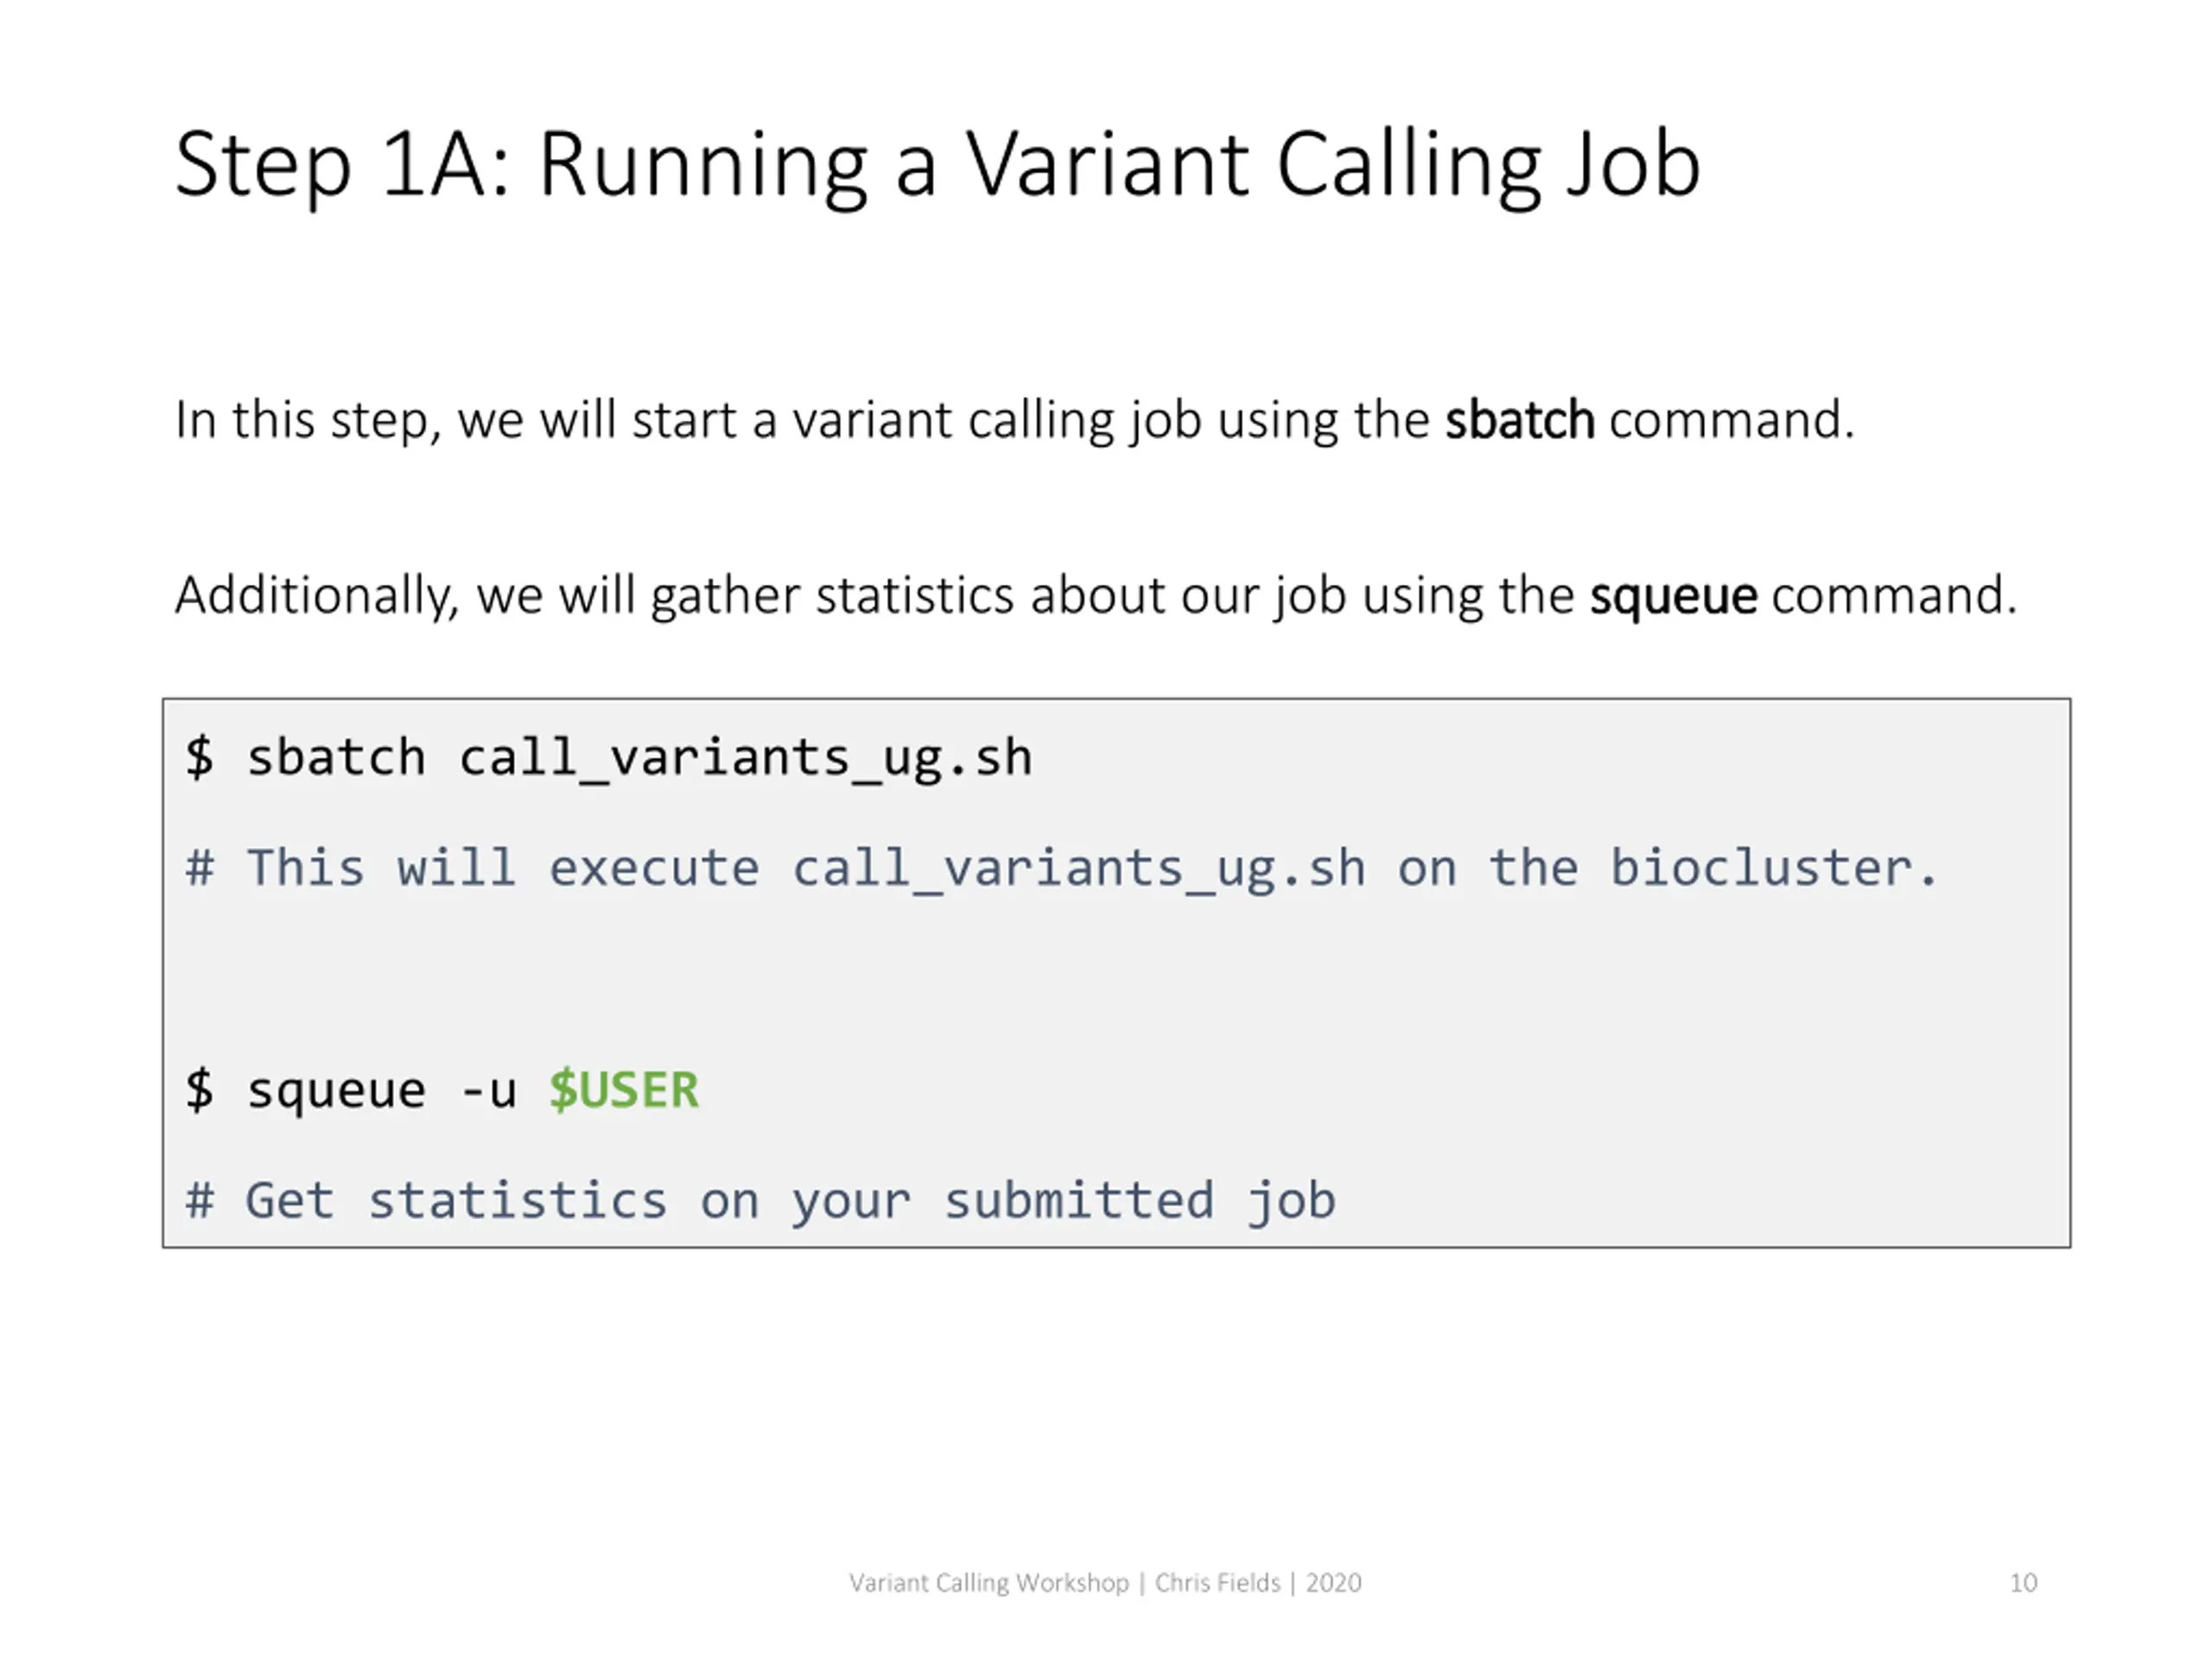Select the bold word 'squeue' in the second paragraph
The height and width of the screenshot is (1659, 2212).
tap(1673, 596)
